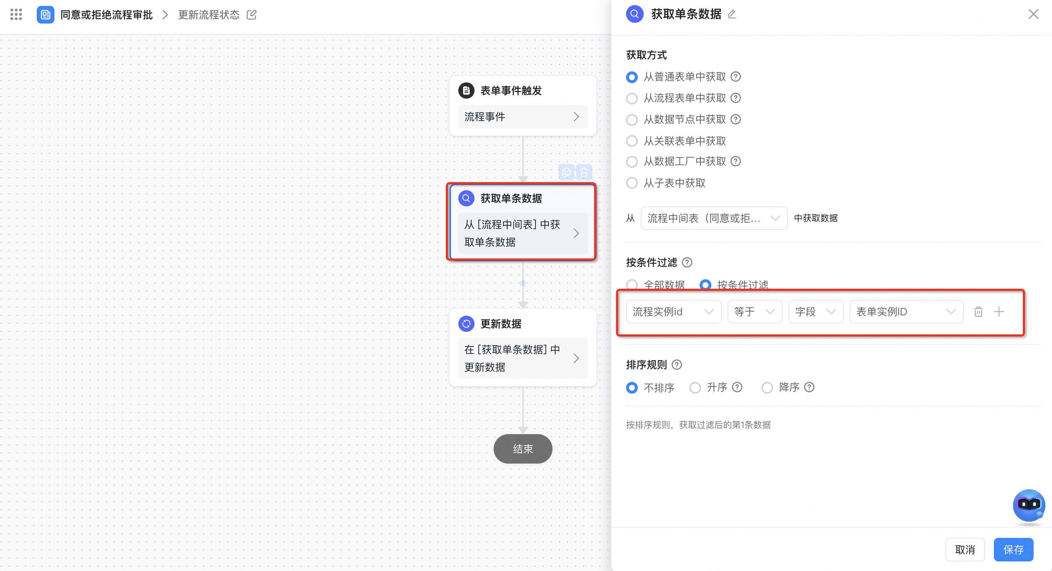Show help for 从数据工厂中获取
The image size is (1052, 571).
click(x=736, y=162)
